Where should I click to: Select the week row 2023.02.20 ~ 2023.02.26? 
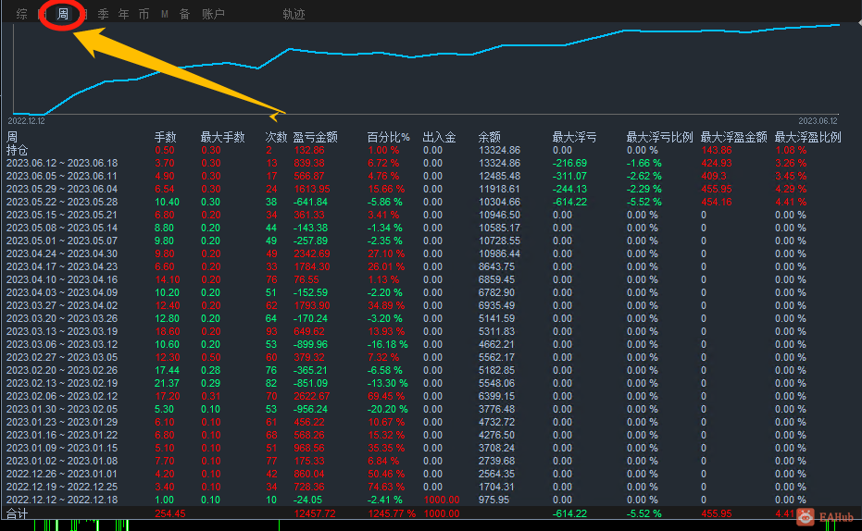pos(62,370)
